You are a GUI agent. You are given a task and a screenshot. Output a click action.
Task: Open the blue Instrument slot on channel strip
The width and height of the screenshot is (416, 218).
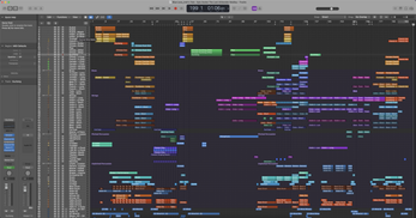tap(9, 135)
